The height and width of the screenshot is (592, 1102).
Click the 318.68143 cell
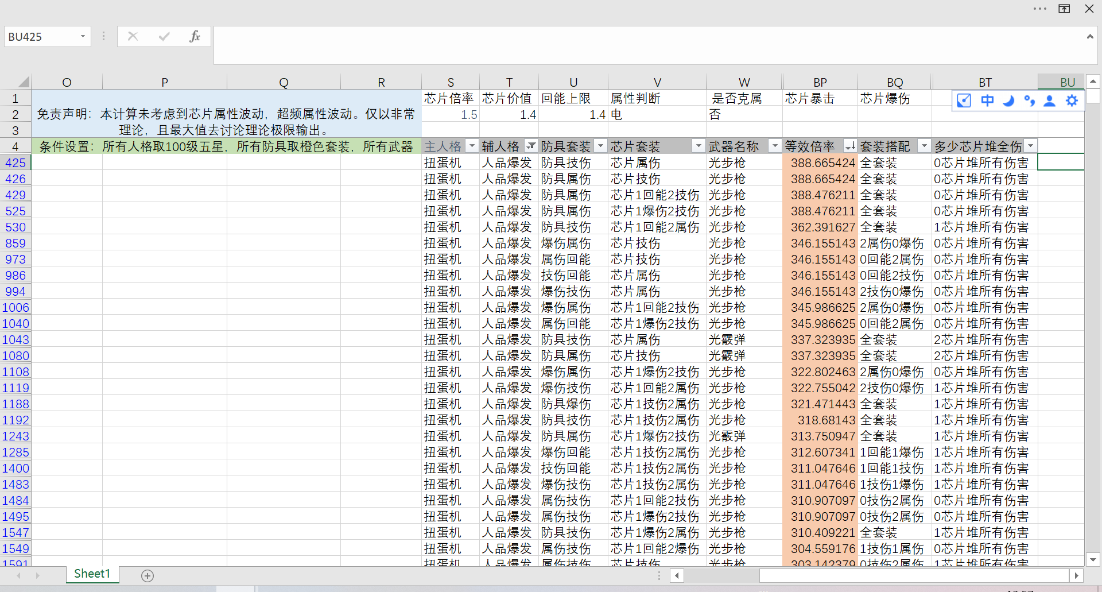(820, 420)
